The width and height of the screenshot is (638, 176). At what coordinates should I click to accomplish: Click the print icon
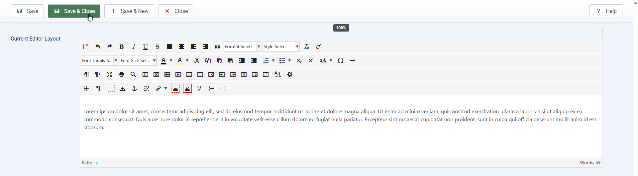pyautogui.click(x=121, y=75)
